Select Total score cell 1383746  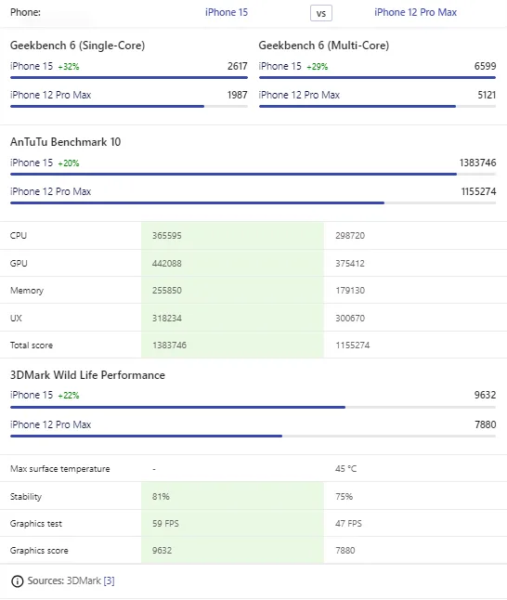[x=170, y=346]
